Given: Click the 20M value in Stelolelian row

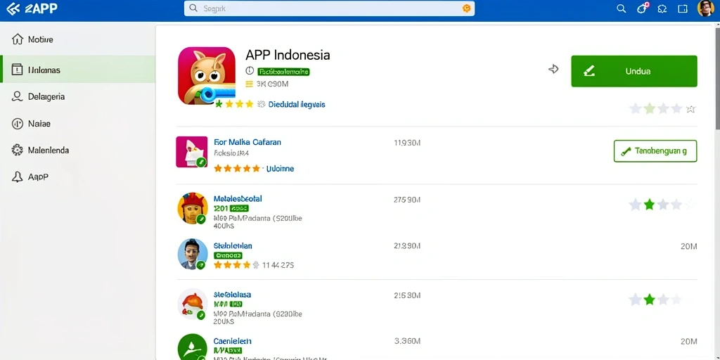Looking at the screenshot, I should pos(689,247).
